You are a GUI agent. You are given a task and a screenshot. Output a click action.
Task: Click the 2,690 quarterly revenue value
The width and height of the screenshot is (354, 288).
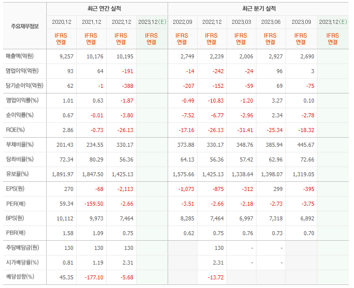pyautogui.click(x=307, y=56)
